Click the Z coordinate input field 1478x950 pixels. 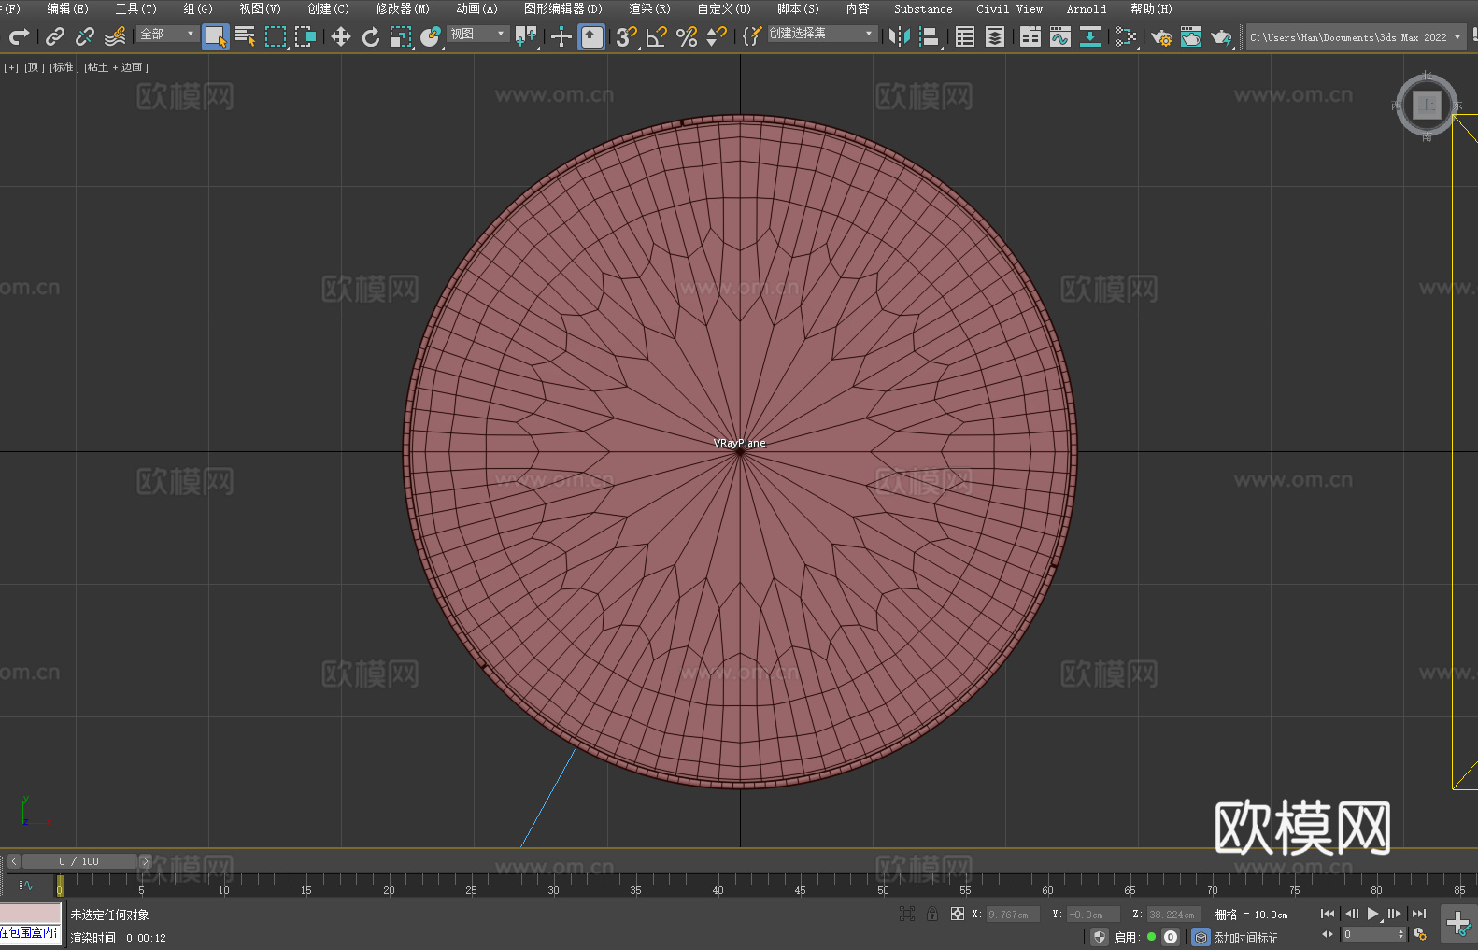click(1173, 915)
